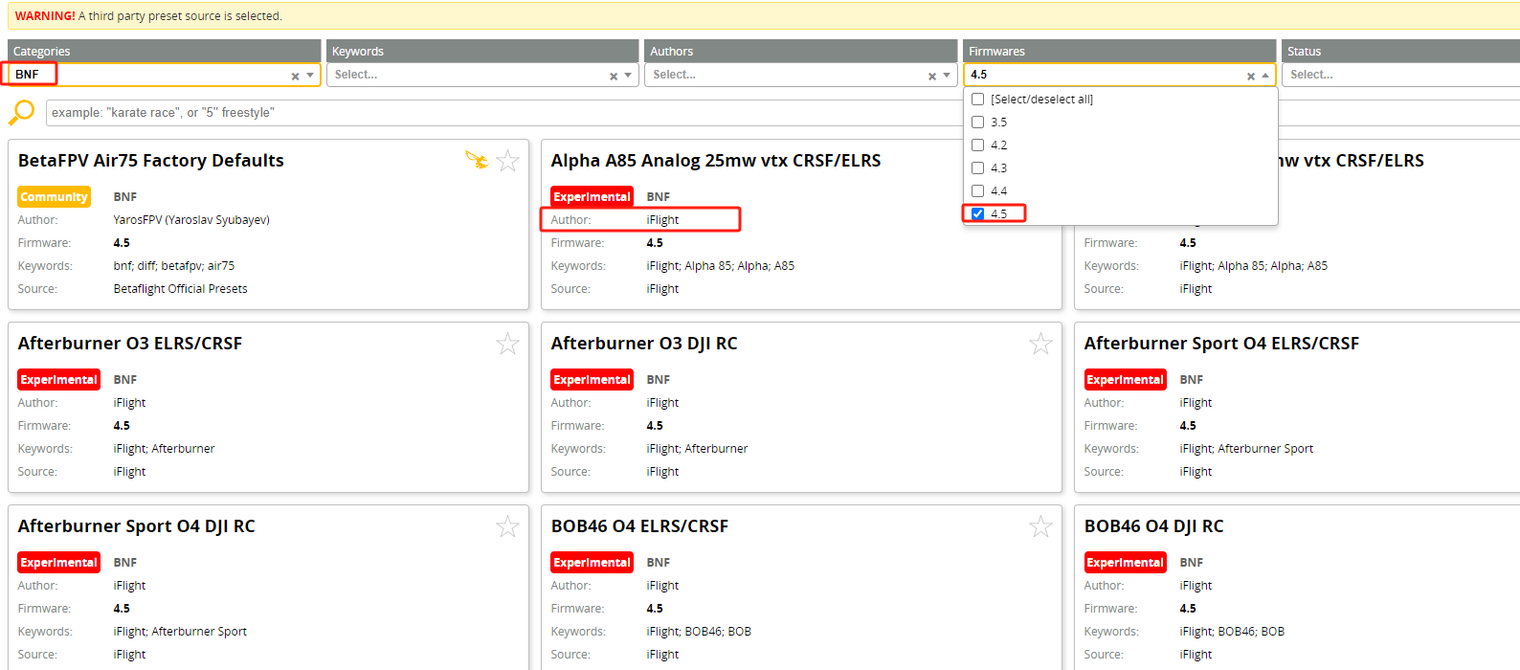This screenshot has width=1520, height=670.
Task: Check the 3.5 firmware option
Action: click(978, 123)
